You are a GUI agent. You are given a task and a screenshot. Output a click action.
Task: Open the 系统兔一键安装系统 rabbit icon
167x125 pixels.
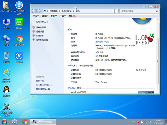(7, 109)
